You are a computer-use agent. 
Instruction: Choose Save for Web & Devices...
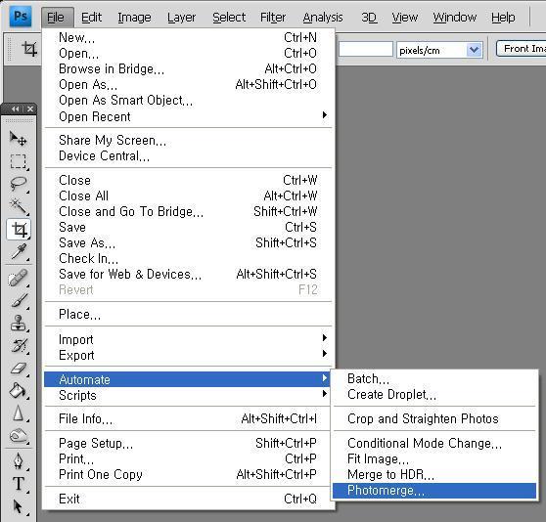[189, 274]
